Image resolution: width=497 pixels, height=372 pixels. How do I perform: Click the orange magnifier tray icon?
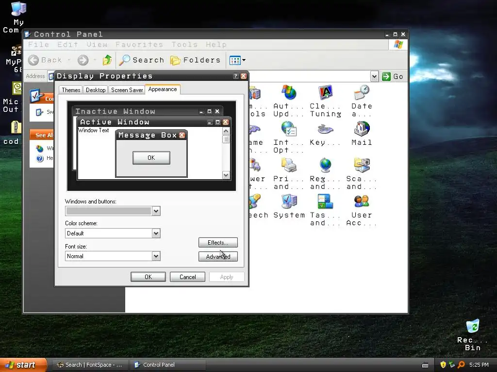(x=461, y=365)
